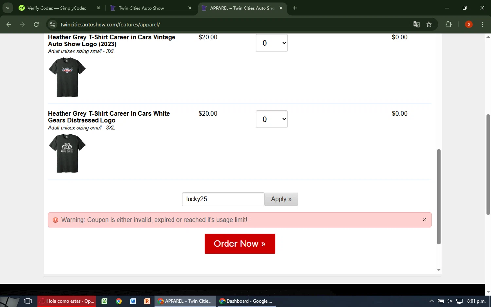Screen dimensions: 491x307
Task: Click the Vintage Auto Show Logo shirt thumbnail
Action: [67, 77]
